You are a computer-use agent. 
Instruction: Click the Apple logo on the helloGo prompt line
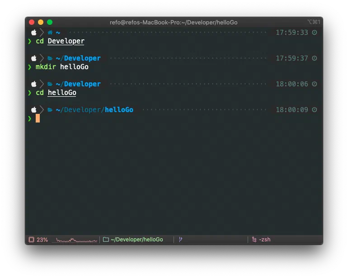(x=33, y=110)
